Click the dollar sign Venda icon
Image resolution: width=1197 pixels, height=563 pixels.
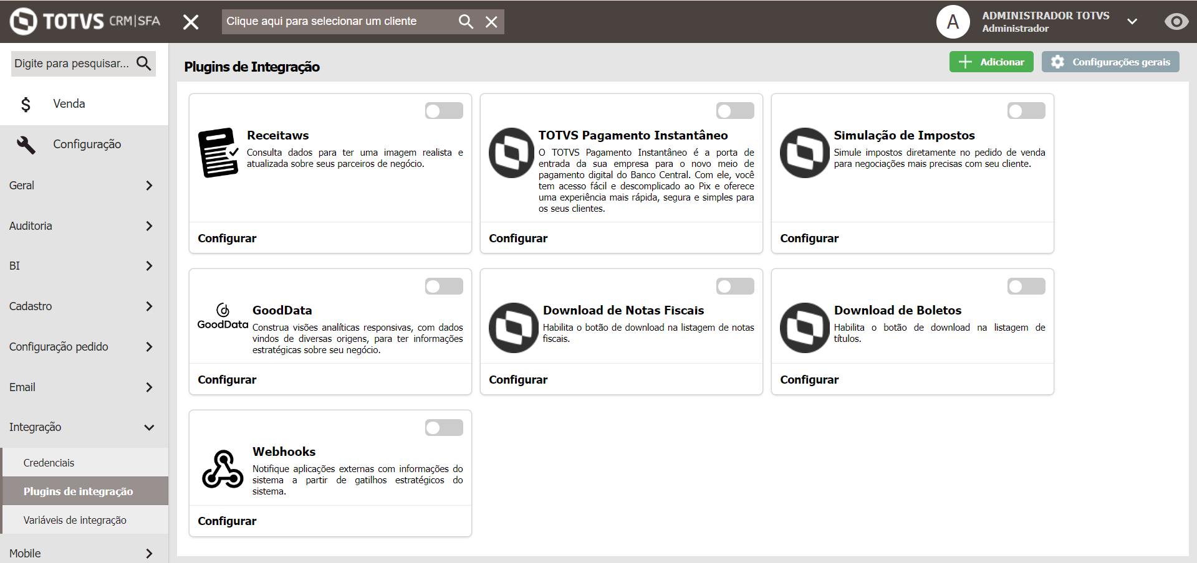26,104
